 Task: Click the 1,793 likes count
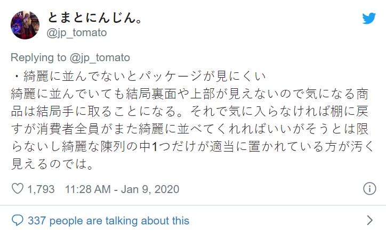point(42,189)
